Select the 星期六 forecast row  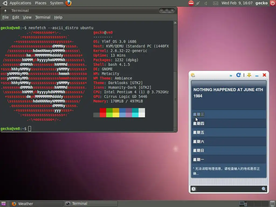229,142
